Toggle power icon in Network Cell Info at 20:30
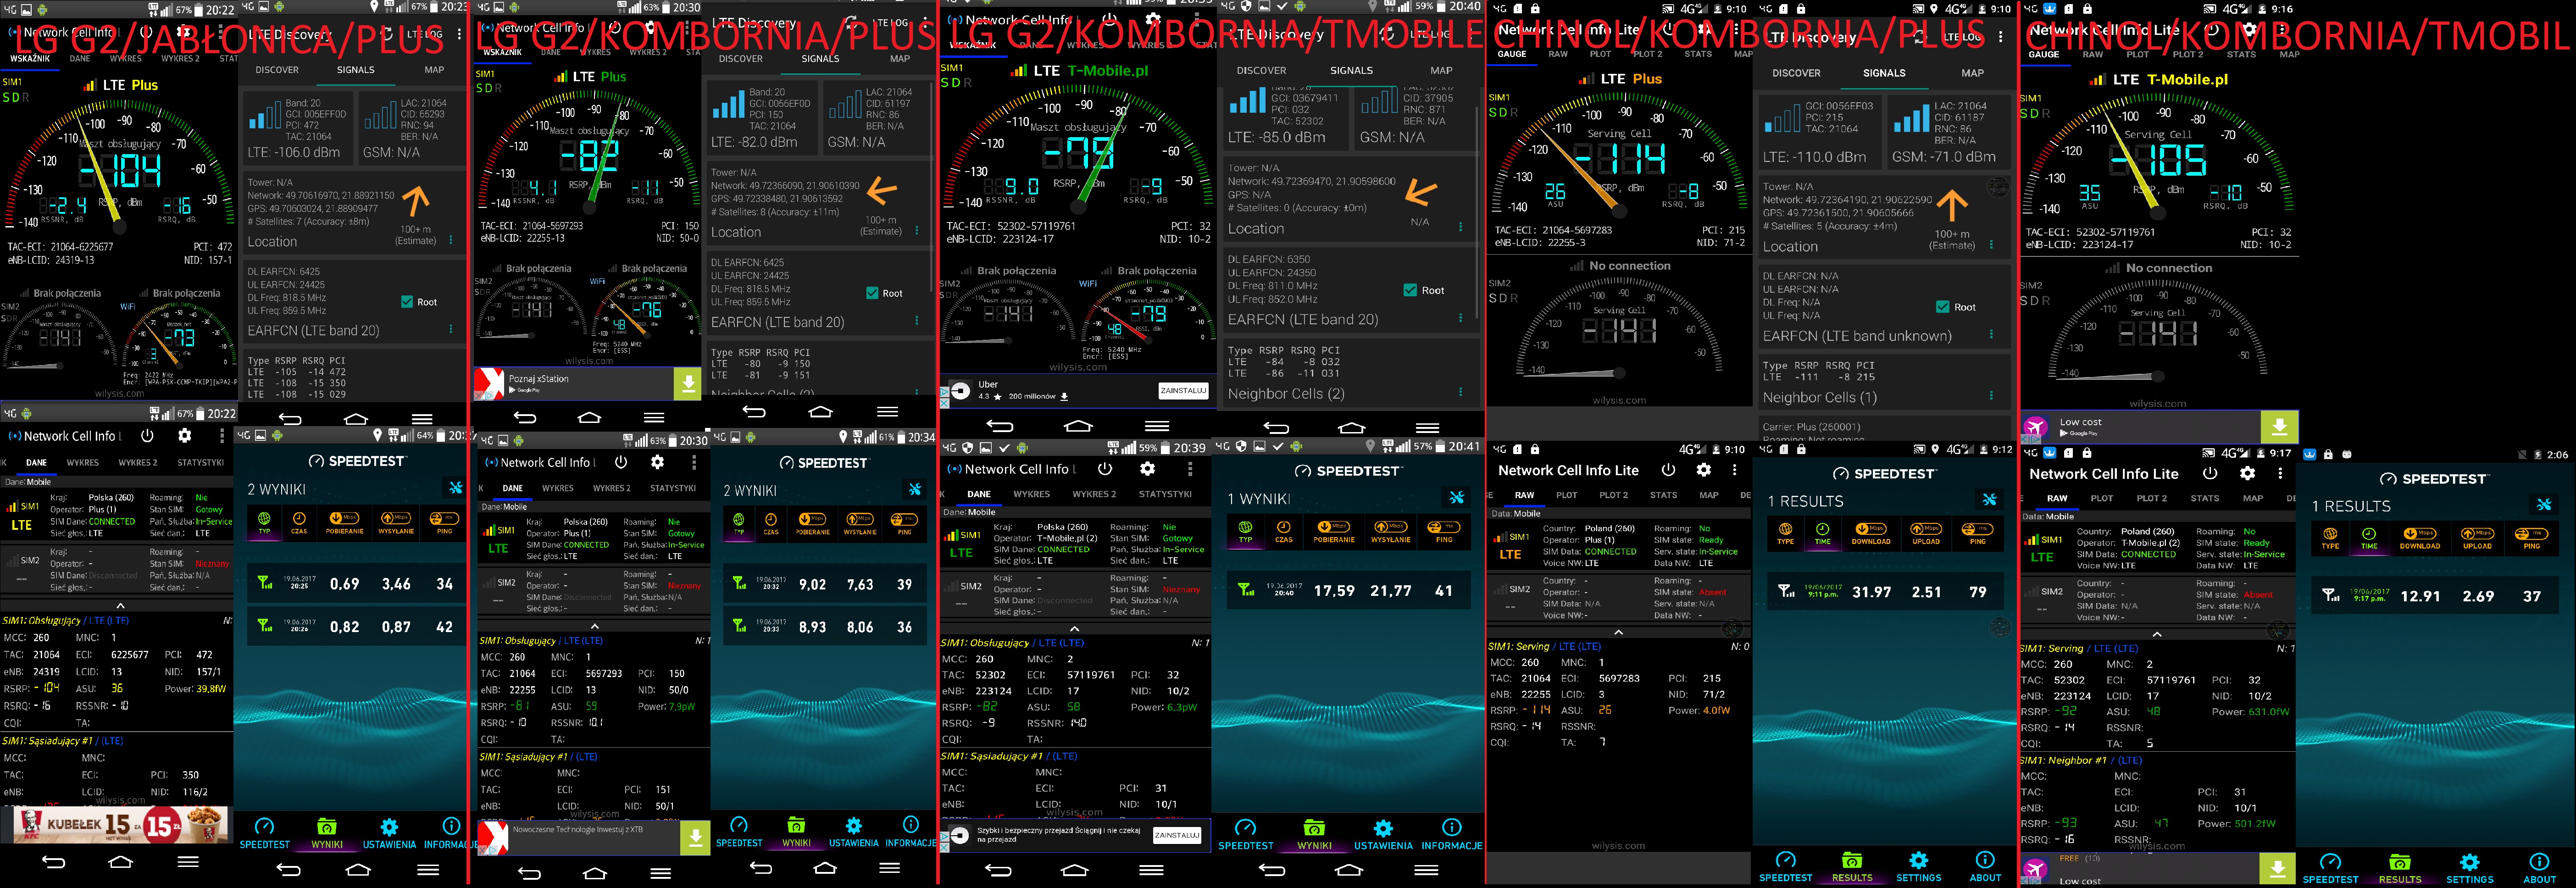 pos(621,462)
